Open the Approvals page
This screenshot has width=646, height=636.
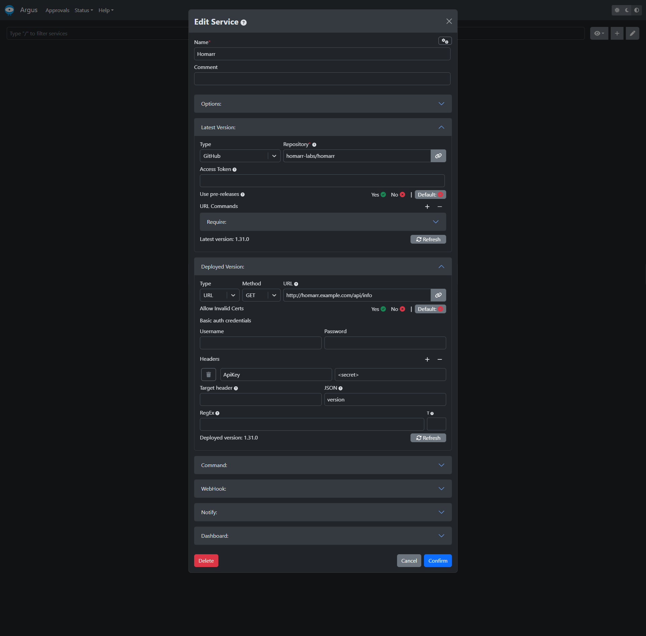coord(57,10)
